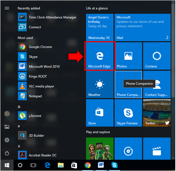Open the Photos tile
Image resolution: width=176 pixels, height=171 pixels.
pyautogui.click(x=128, y=56)
